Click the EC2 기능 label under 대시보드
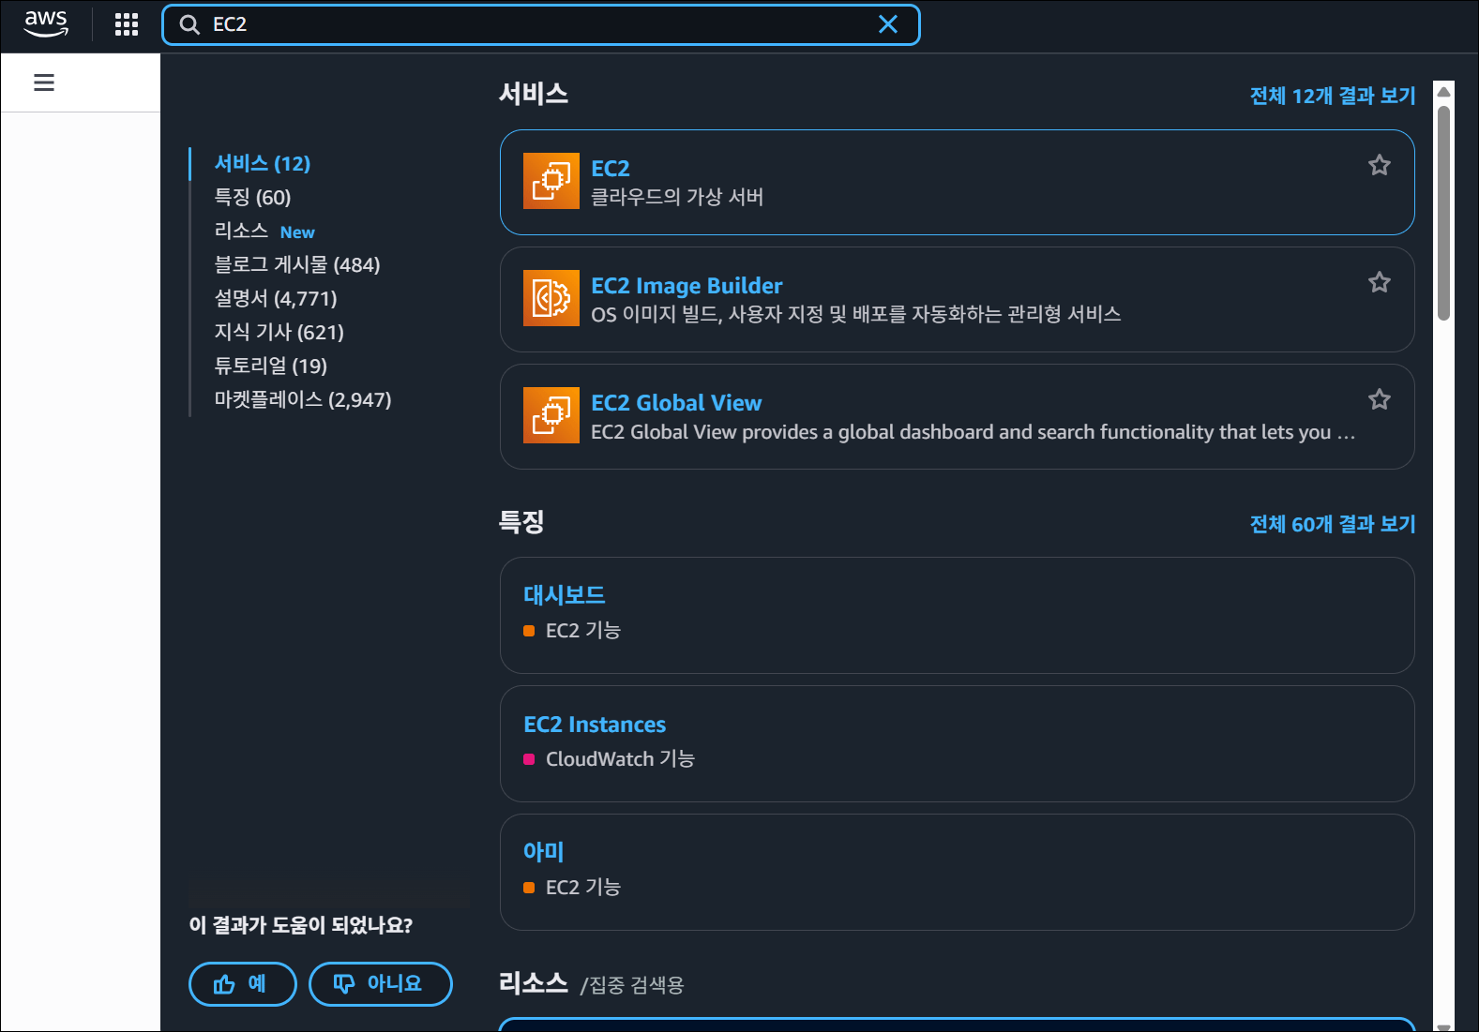The image size is (1479, 1032). [582, 631]
